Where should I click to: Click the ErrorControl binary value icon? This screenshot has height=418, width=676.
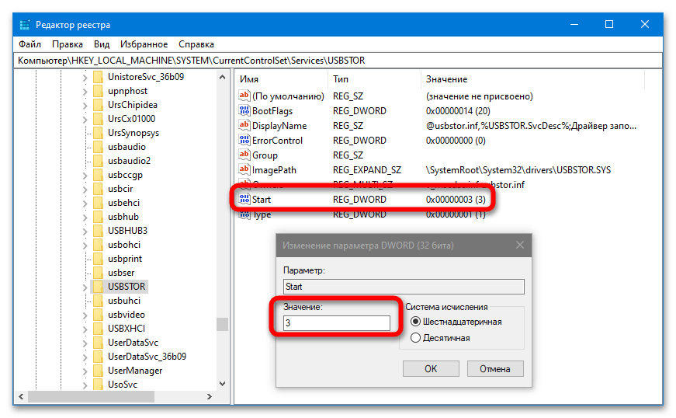[x=244, y=141]
